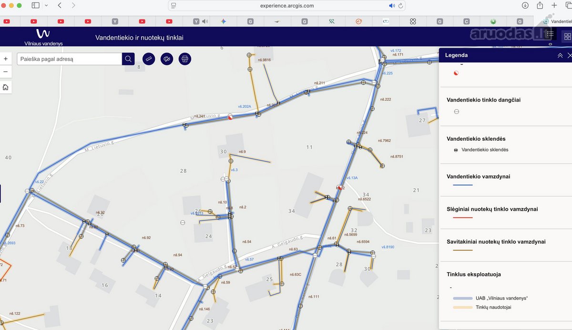Click the Vandentiekio sklendės legend entry
This screenshot has width=572, height=330.
pos(481,150)
